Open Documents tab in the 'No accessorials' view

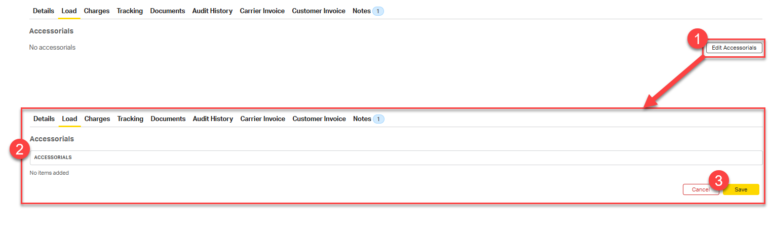(168, 11)
